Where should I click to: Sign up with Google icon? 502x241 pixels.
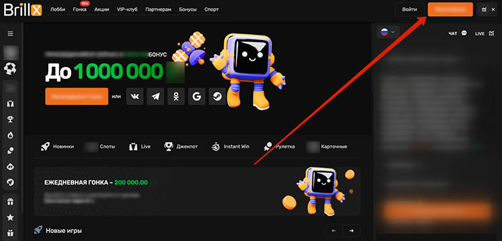pyautogui.click(x=197, y=96)
